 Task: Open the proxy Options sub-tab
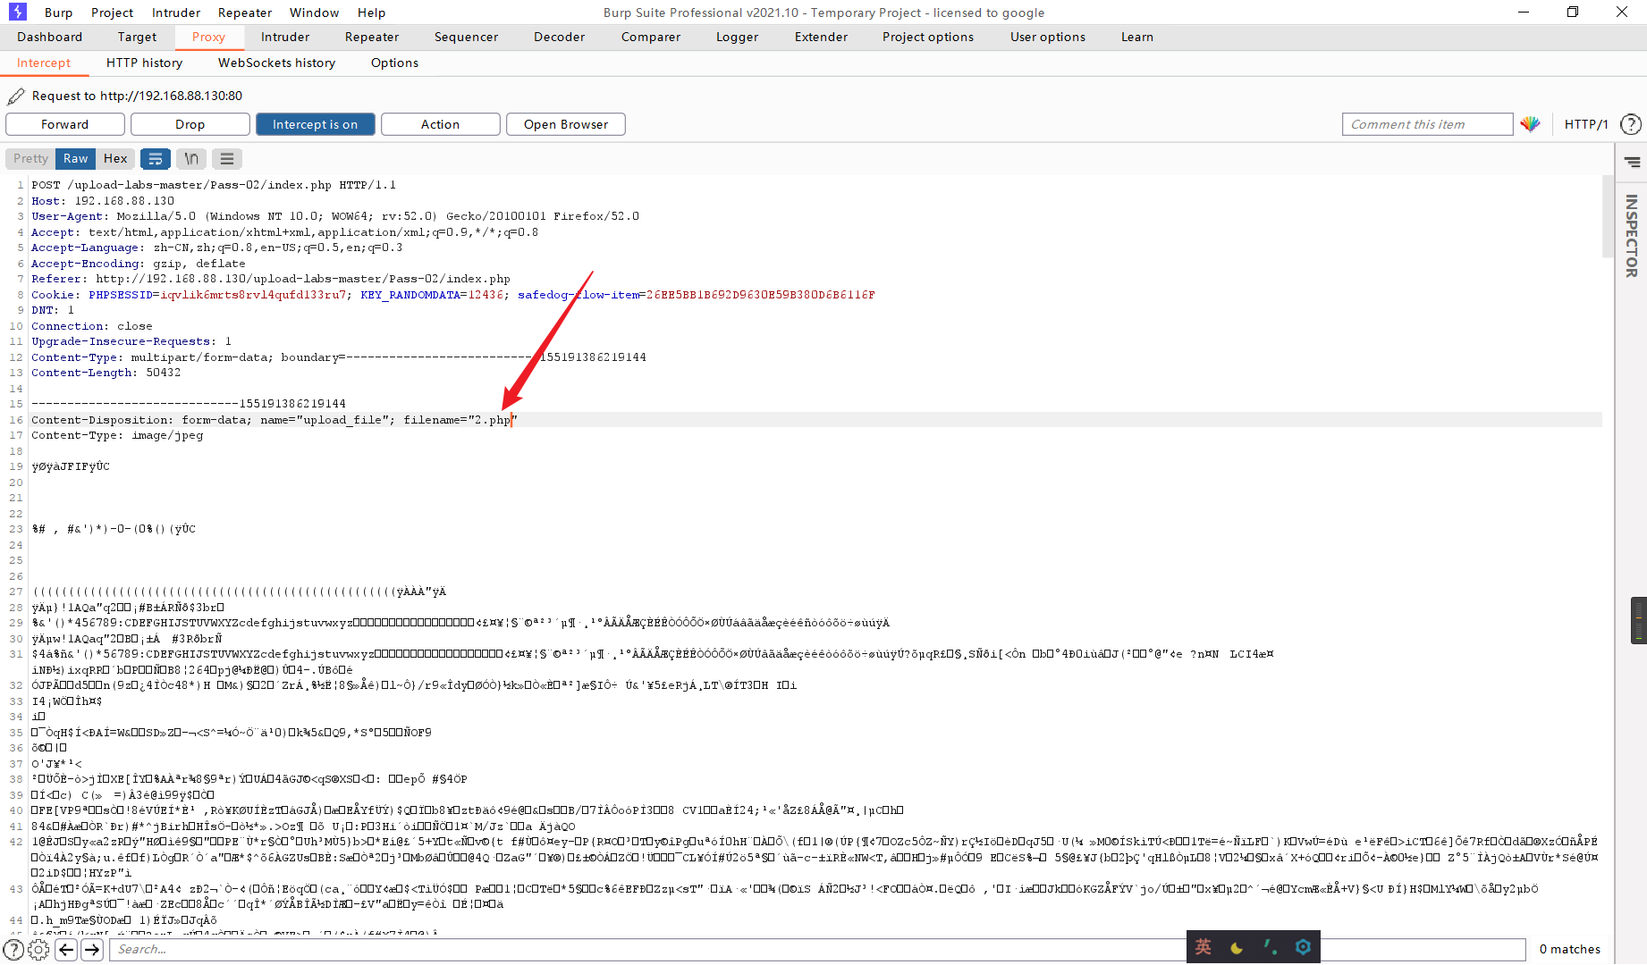tap(394, 63)
